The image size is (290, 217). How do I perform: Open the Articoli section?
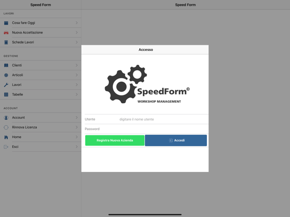(x=40, y=75)
